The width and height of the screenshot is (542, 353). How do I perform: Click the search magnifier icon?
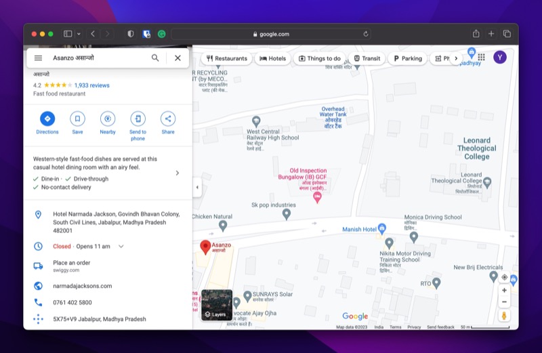click(155, 58)
